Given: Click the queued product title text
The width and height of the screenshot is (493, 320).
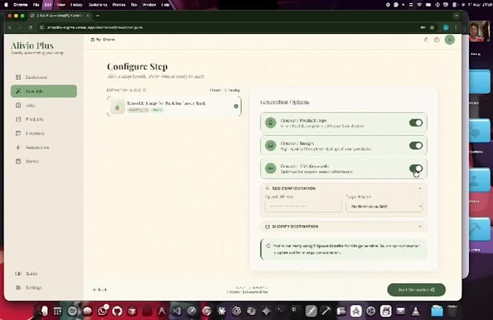Looking at the screenshot, I should (166, 103).
